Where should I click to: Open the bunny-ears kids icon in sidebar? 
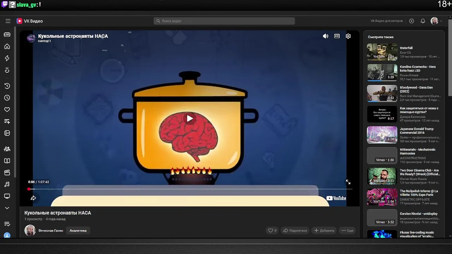pyautogui.click(x=7, y=70)
